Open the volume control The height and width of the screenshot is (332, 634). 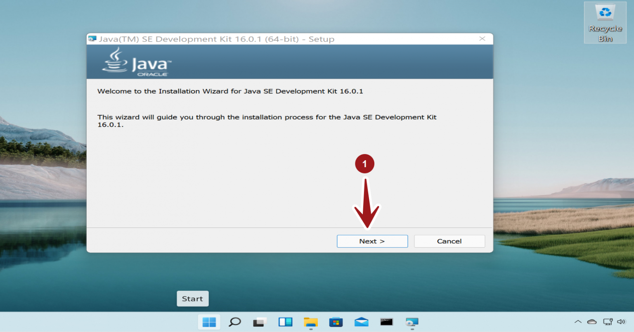pos(622,322)
